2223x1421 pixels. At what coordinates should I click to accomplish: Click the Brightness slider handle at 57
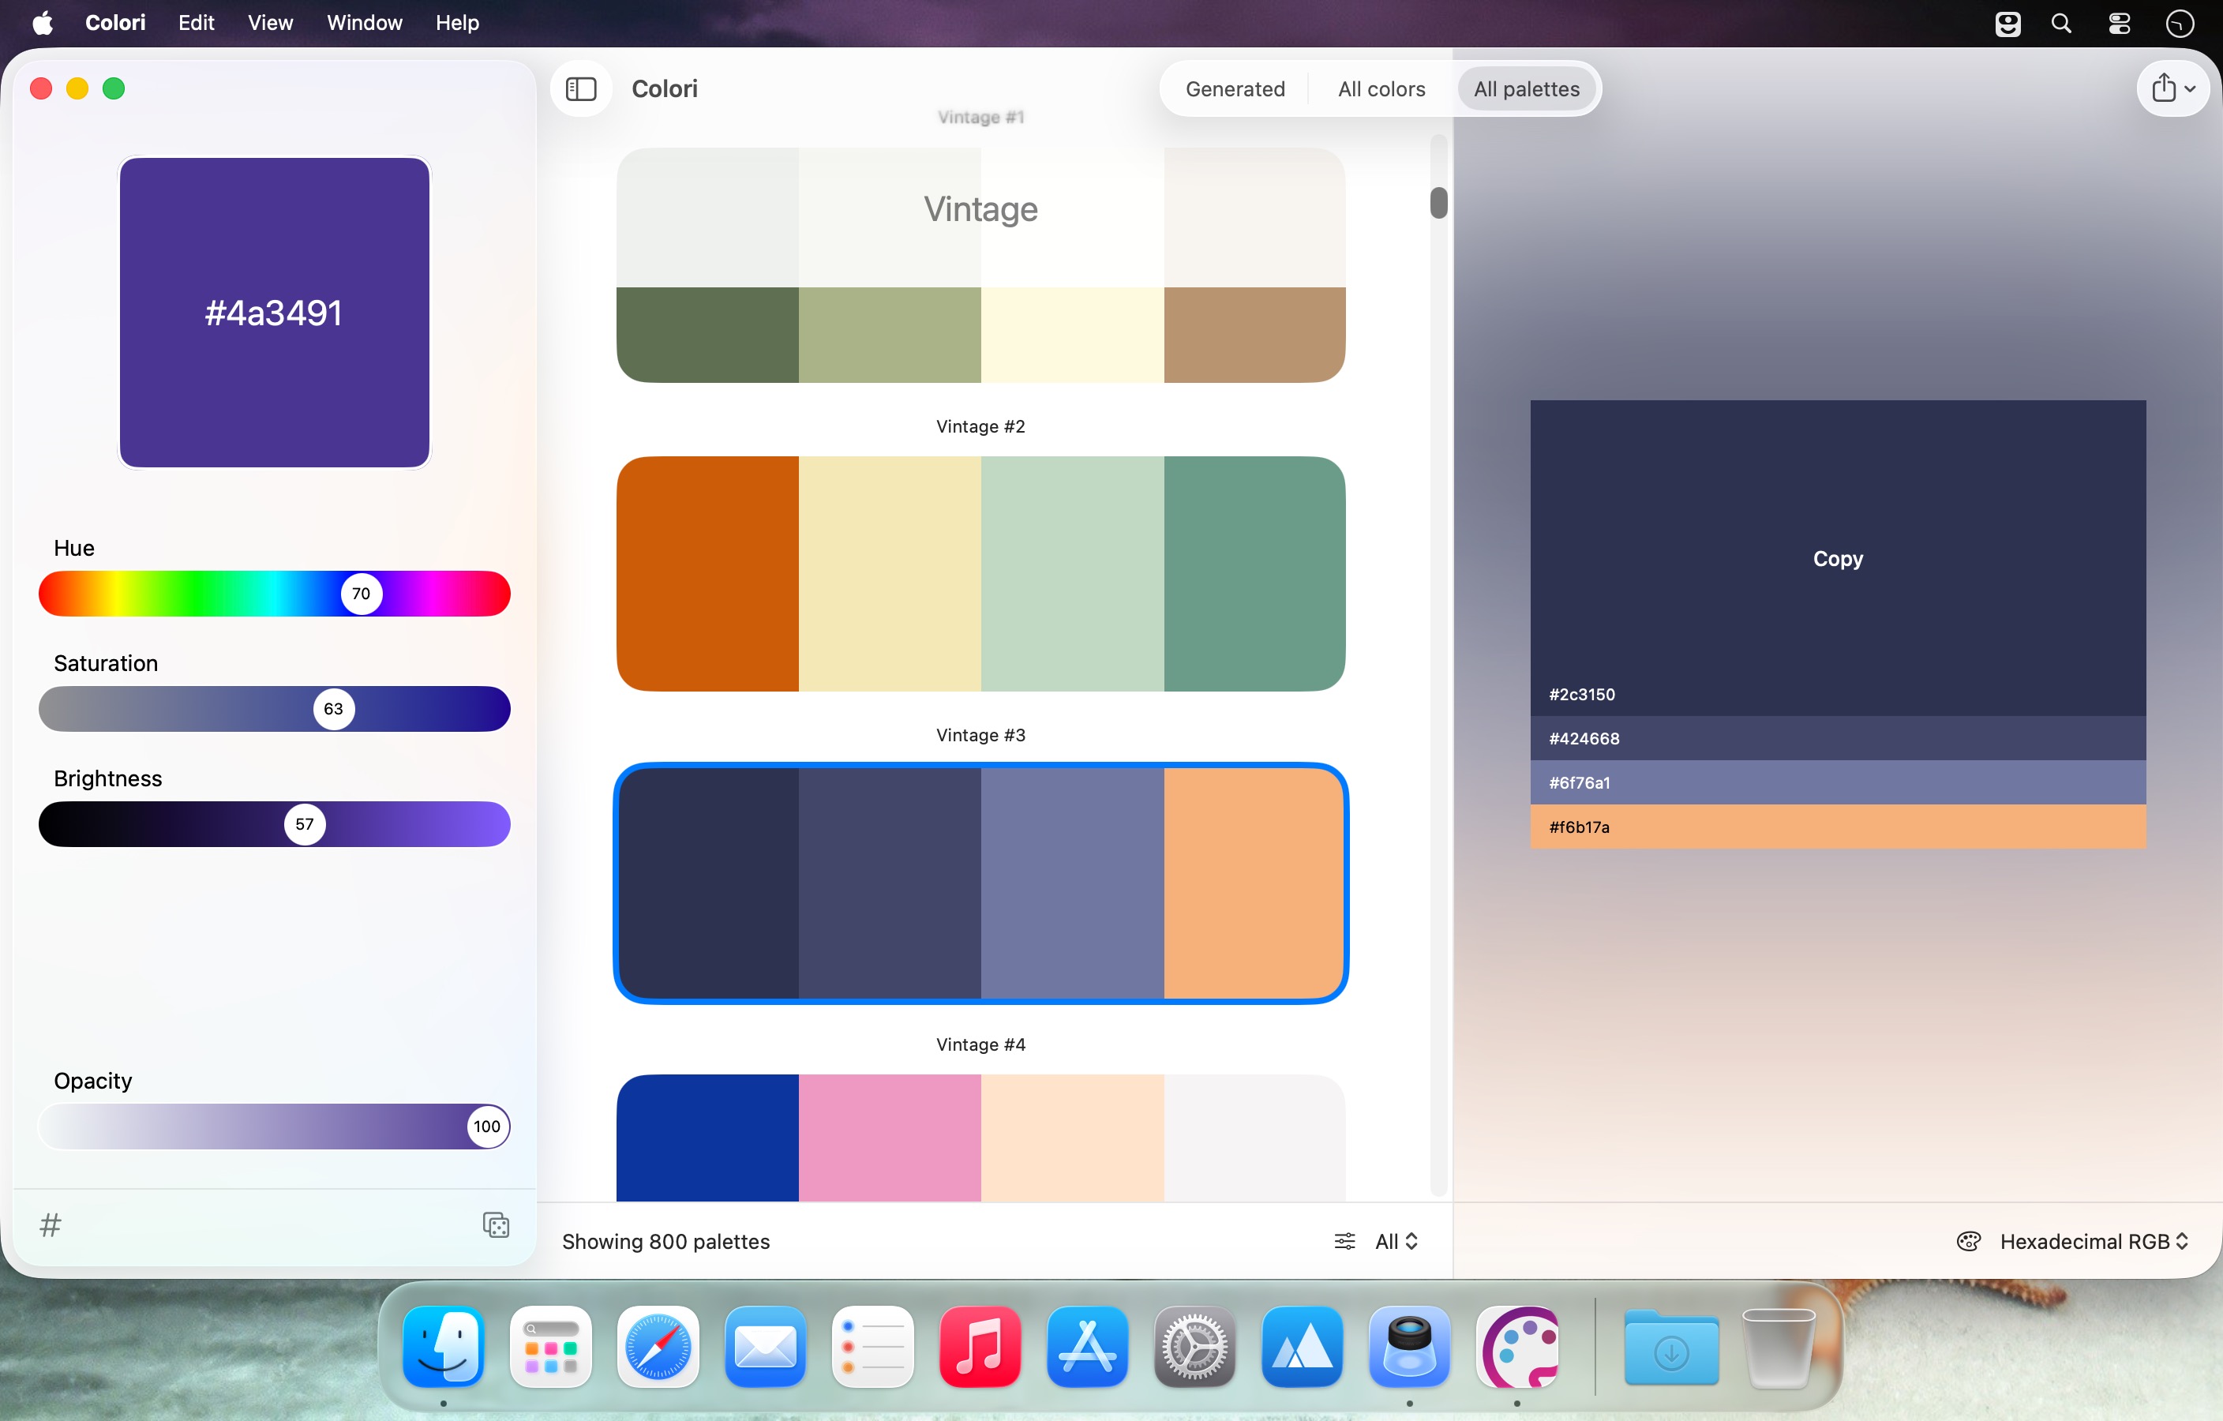coord(305,824)
